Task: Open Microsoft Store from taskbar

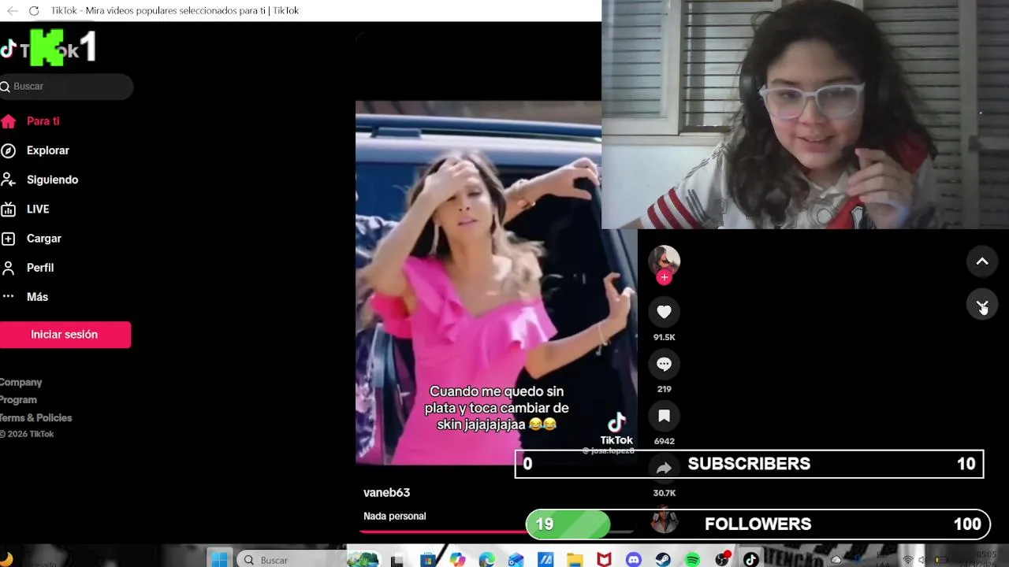Action: (428, 560)
